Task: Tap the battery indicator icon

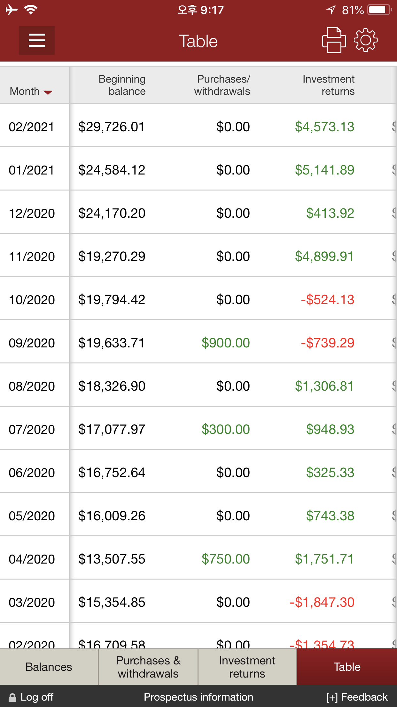Action: (380, 10)
